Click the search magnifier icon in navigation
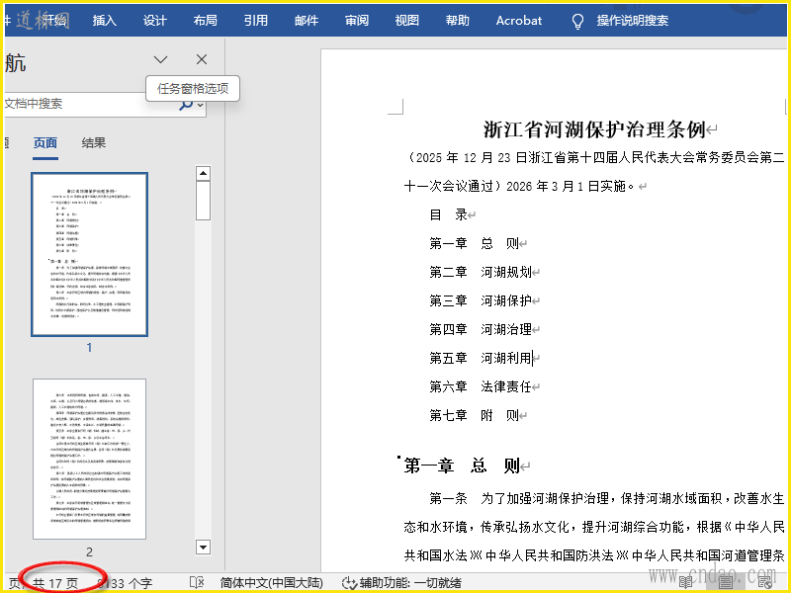This screenshot has width=791, height=593. [185, 104]
